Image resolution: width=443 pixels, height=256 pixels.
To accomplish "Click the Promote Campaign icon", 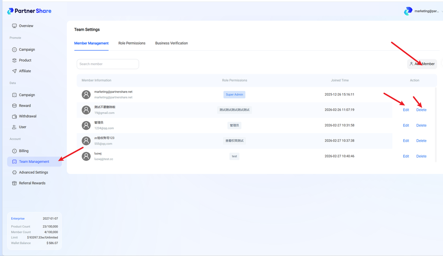I will click(14, 49).
